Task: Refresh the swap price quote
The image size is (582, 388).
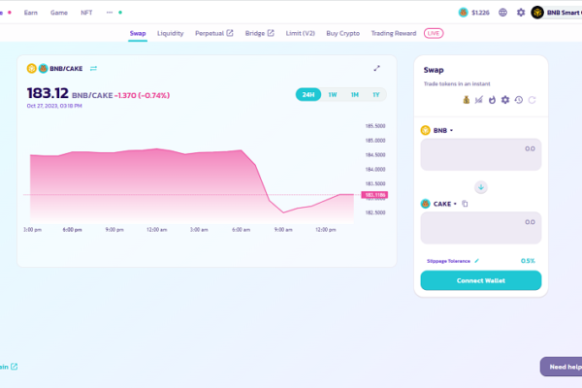Action: 532,100
